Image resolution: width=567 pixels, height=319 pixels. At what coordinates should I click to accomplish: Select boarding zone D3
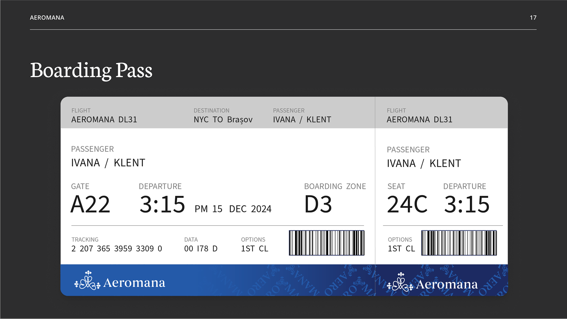tap(318, 204)
